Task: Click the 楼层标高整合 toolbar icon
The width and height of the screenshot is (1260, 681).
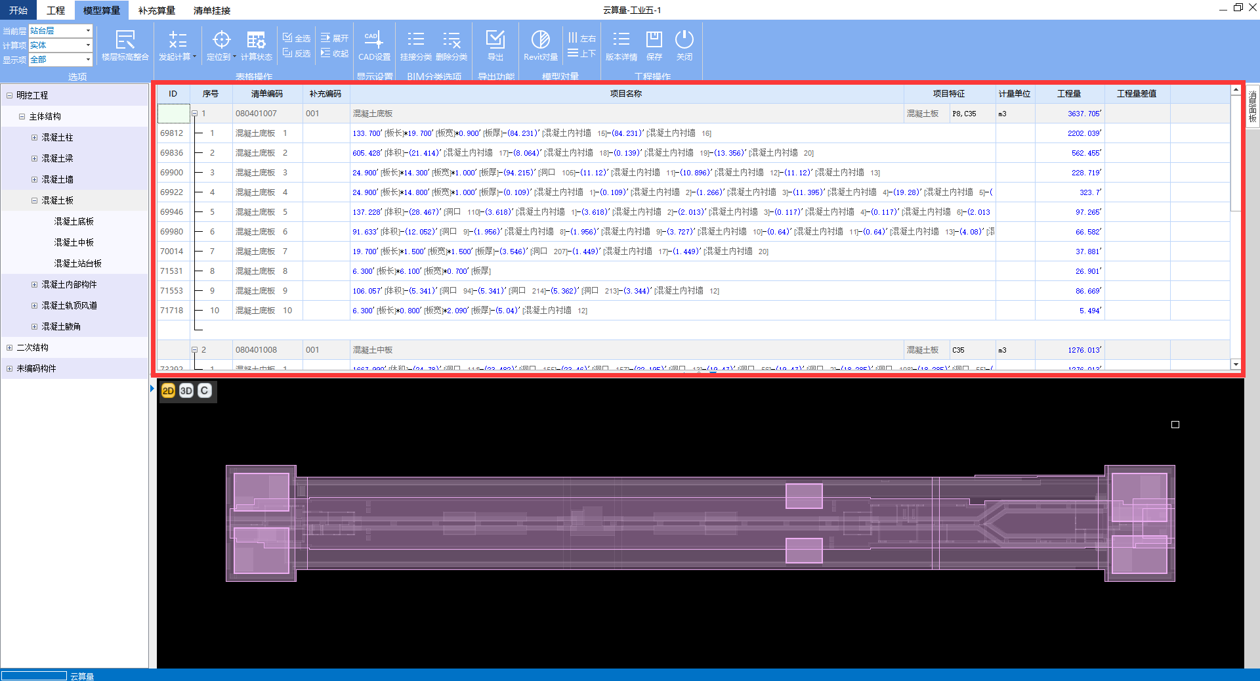Action: (125, 45)
